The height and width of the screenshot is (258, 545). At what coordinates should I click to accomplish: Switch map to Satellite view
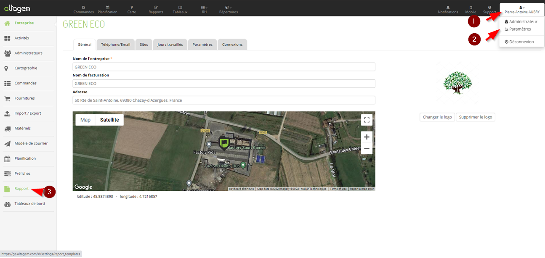click(109, 120)
